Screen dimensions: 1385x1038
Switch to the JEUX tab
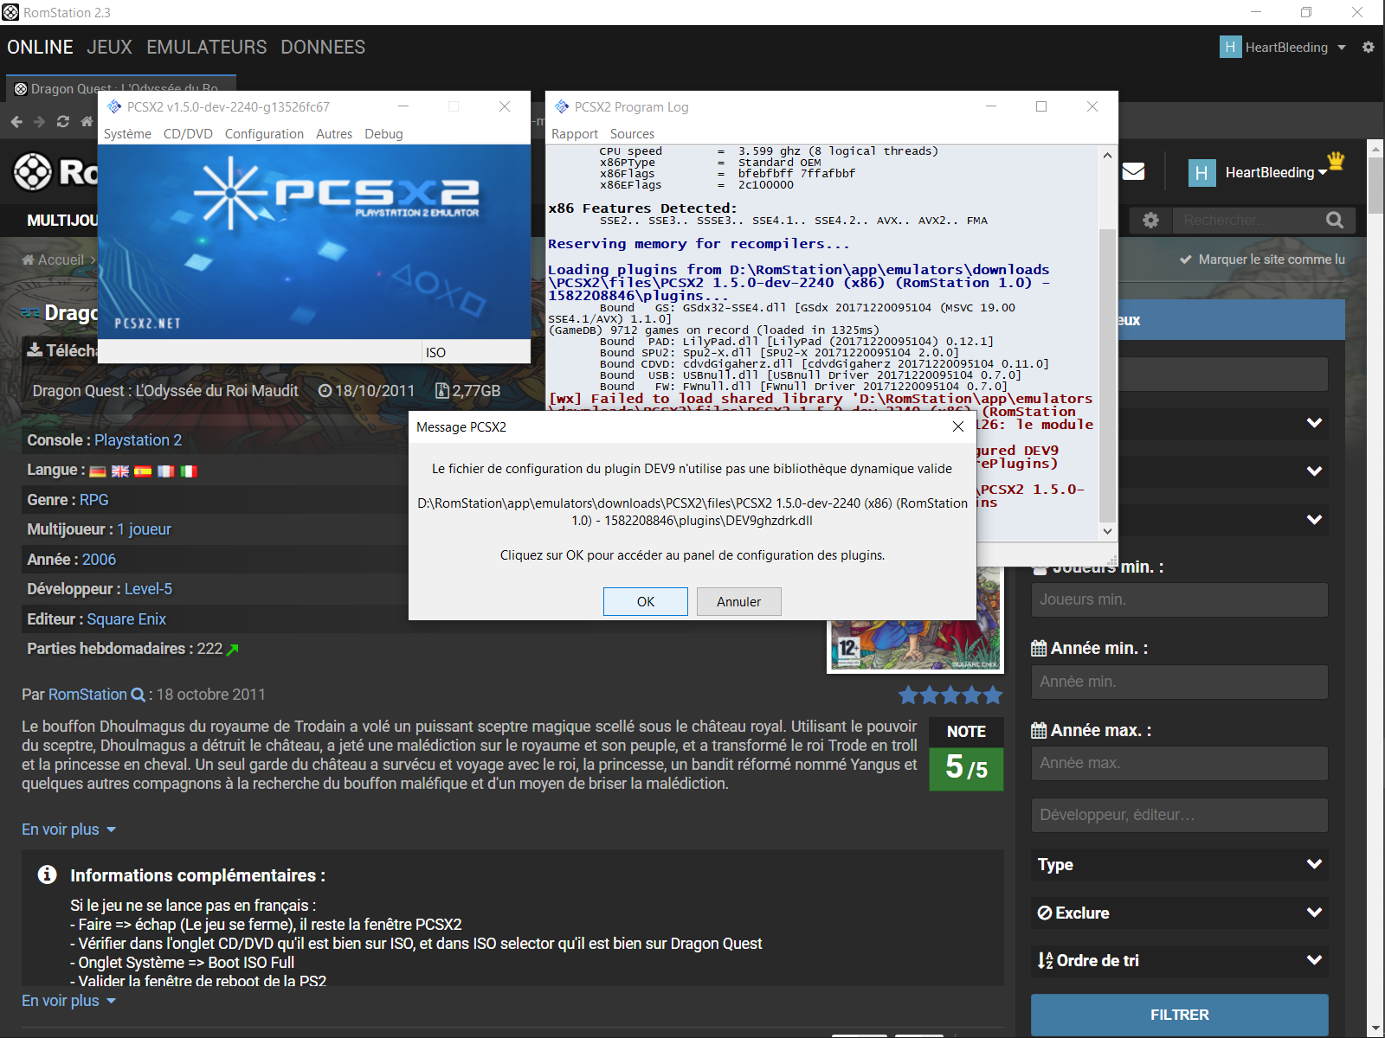[x=109, y=47]
